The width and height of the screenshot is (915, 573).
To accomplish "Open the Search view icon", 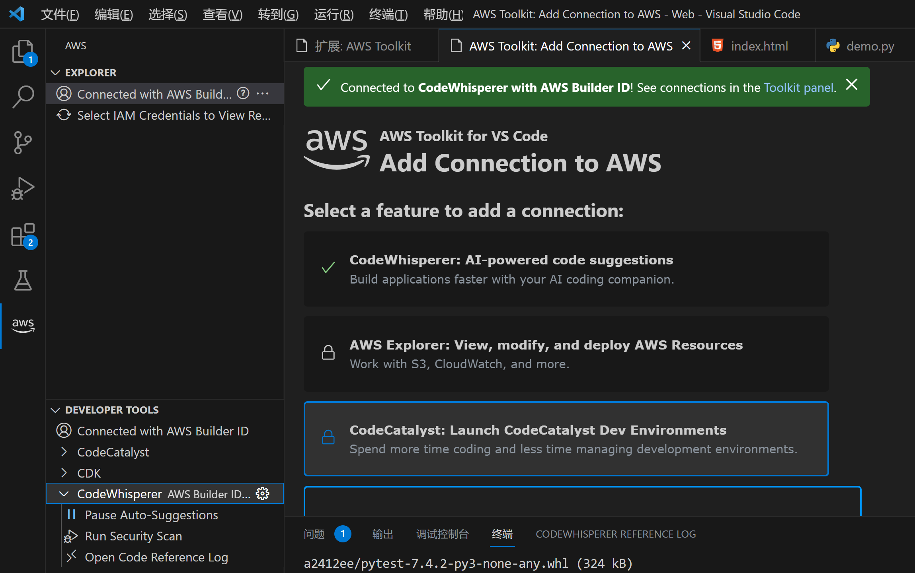I will [x=23, y=97].
